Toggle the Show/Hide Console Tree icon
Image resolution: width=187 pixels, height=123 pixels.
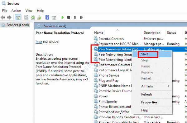(18, 17)
